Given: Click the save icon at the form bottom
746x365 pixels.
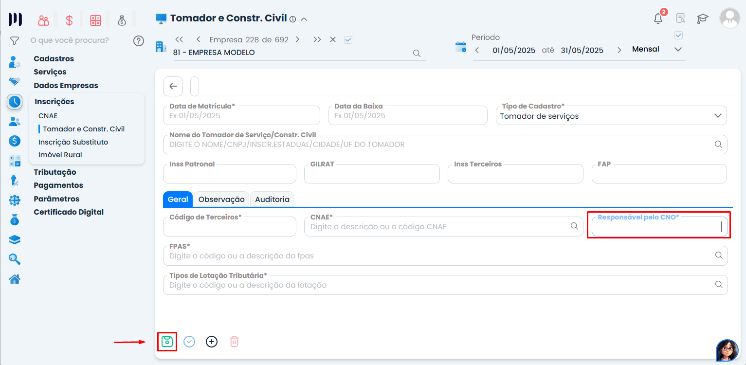Looking at the screenshot, I should tap(167, 342).
